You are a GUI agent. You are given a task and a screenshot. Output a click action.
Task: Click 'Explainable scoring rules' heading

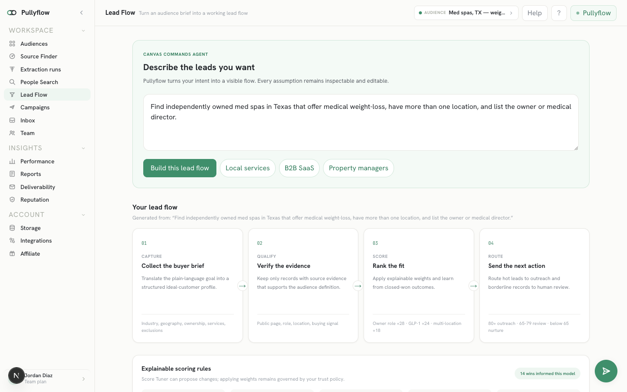coord(176,368)
